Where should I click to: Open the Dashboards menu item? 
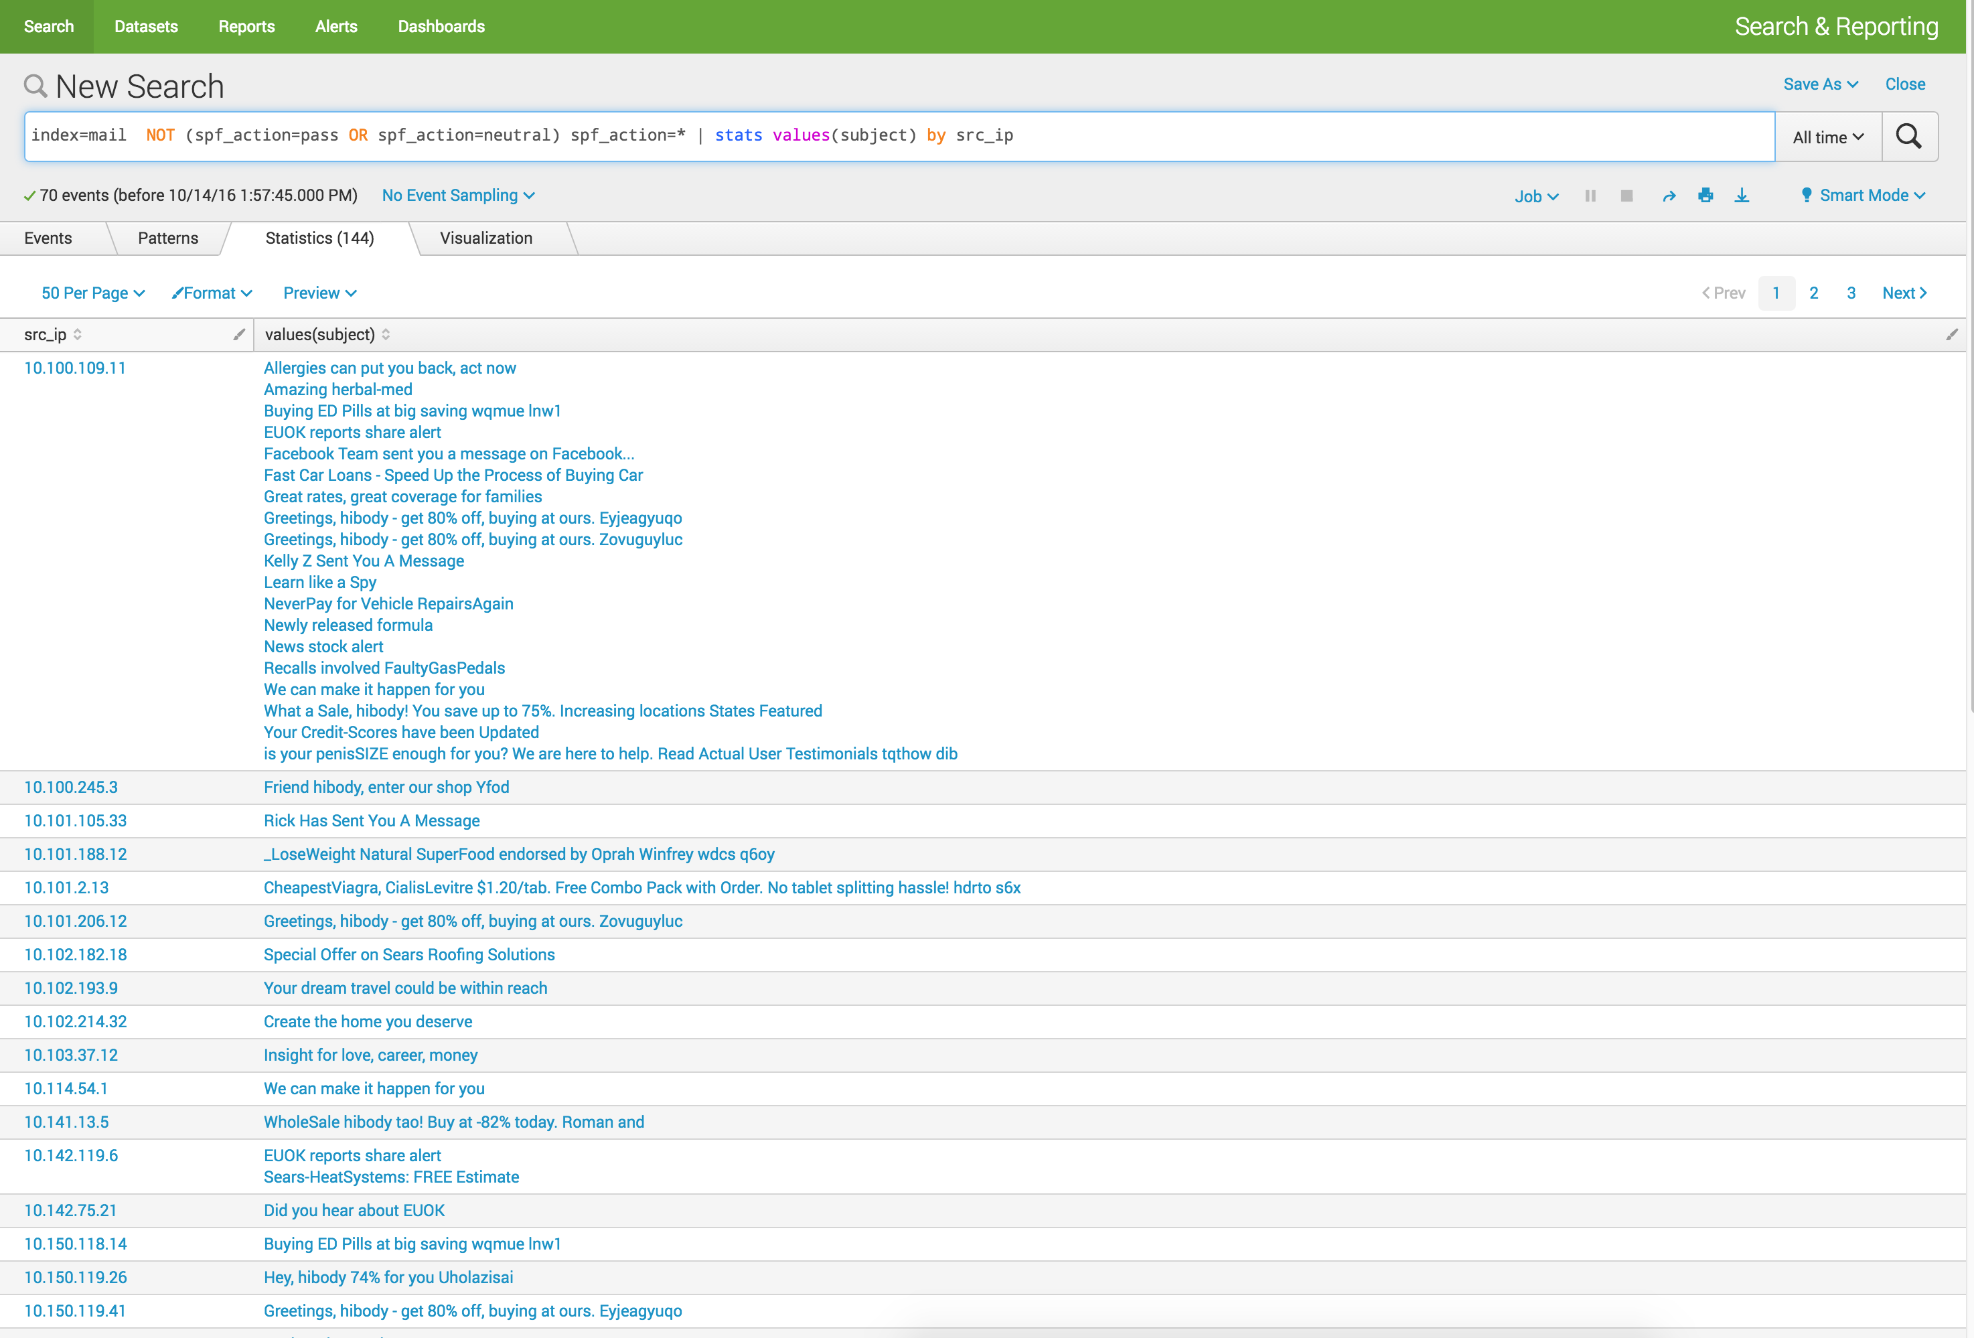[441, 26]
